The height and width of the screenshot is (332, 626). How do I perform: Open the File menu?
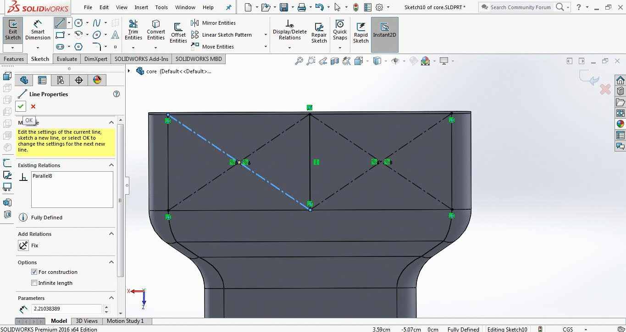coord(88,7)
